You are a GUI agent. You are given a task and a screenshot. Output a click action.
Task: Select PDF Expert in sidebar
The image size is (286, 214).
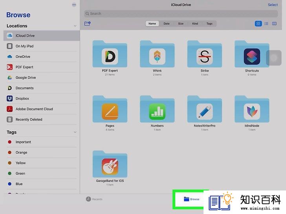pos(42,67)
